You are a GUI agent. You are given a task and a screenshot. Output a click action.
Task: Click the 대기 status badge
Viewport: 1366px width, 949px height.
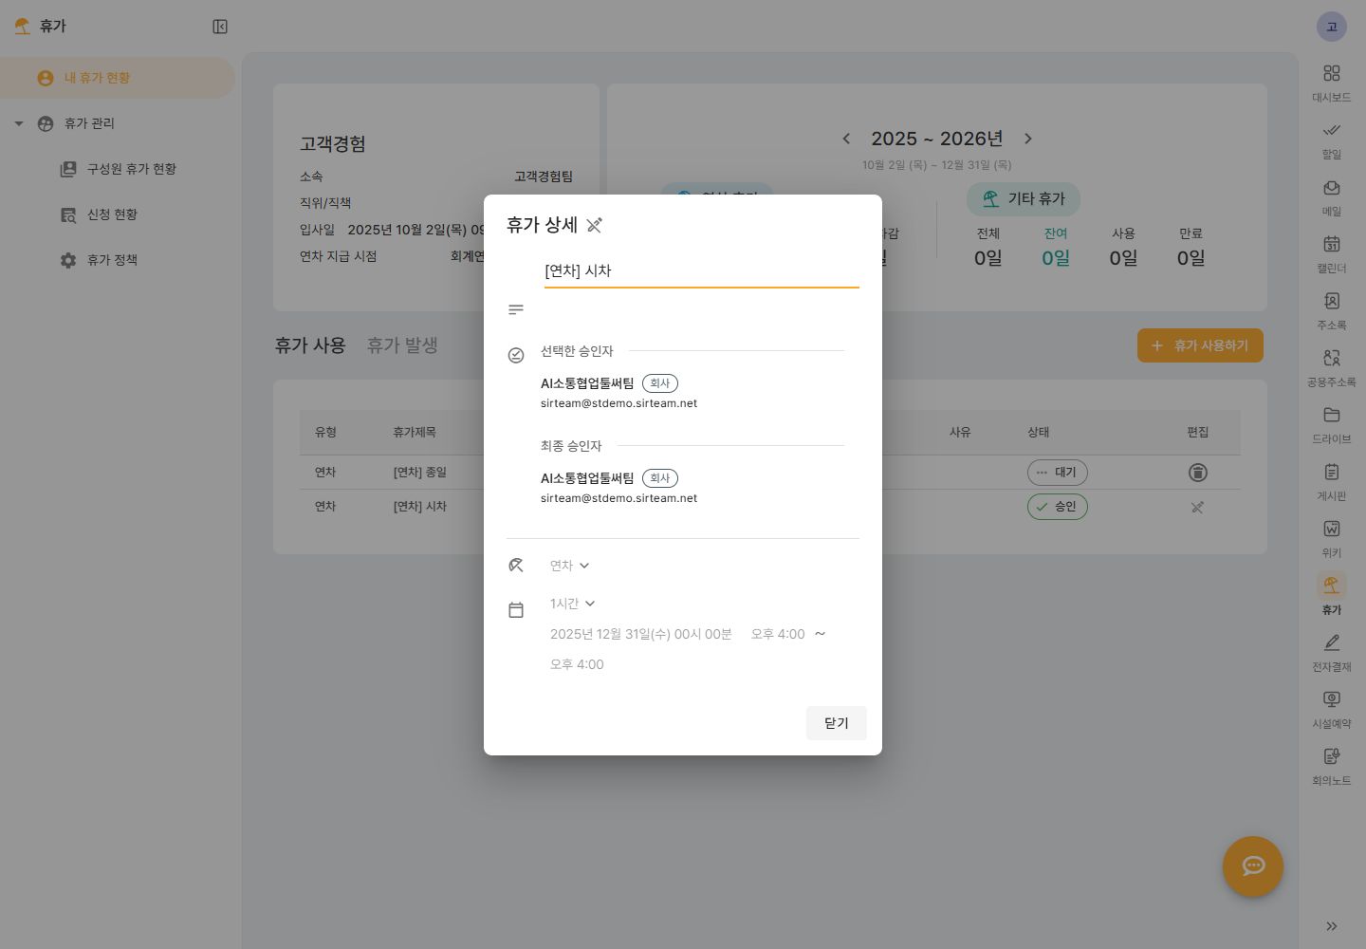1057,473
